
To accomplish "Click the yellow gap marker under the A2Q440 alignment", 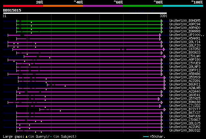I will [x=20, y=93].
